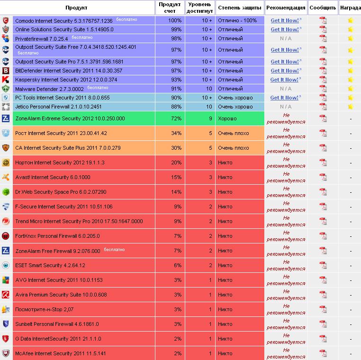Click the 'Продукт счет' column header
The image size is (361, 360).
click(x=170, y=8)
